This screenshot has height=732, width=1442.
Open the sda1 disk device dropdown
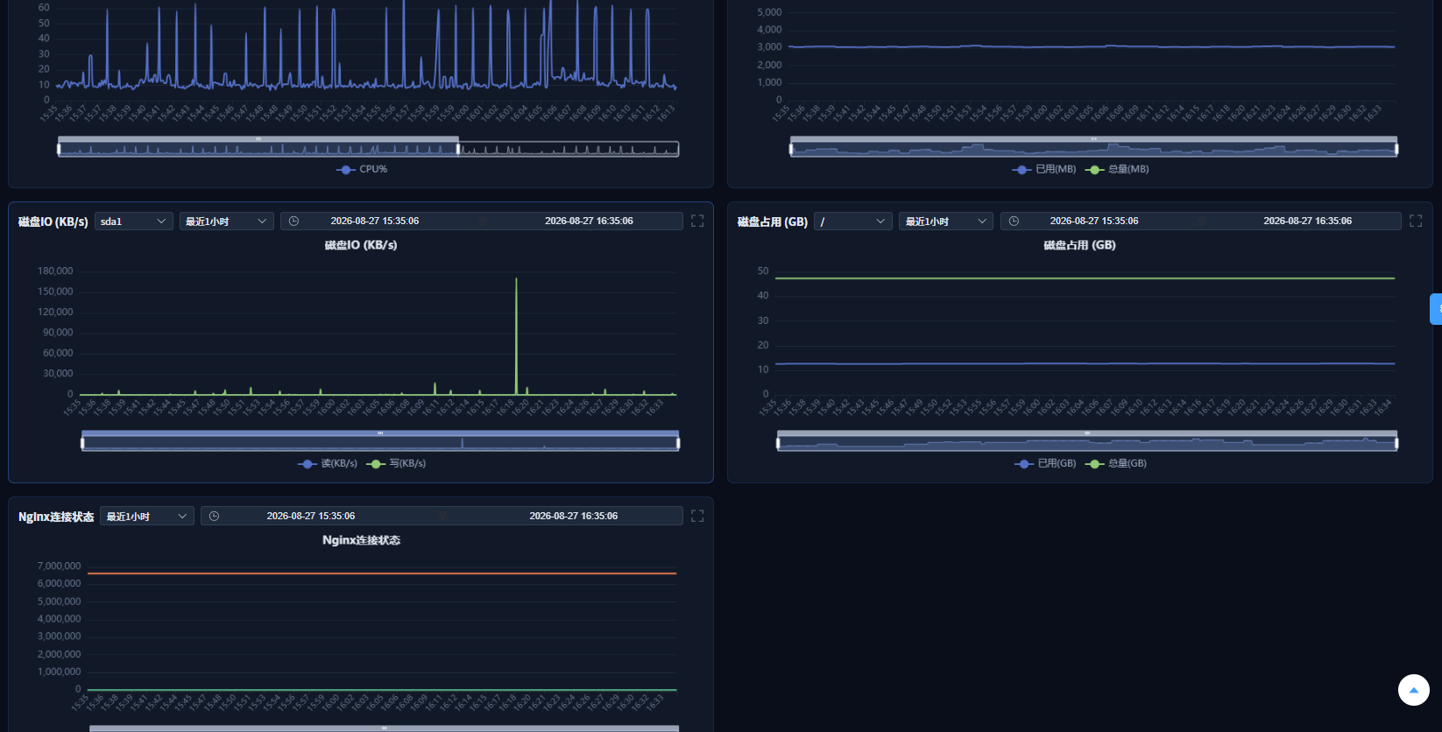pyautogui.click(x=133, y=222)
